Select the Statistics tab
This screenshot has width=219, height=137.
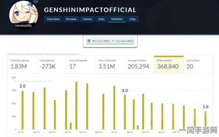click(117, 19)
